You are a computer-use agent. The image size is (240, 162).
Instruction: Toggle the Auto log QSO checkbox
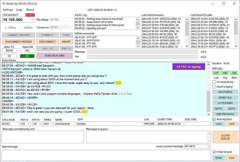pyautogui.click(x=214, y=119)
